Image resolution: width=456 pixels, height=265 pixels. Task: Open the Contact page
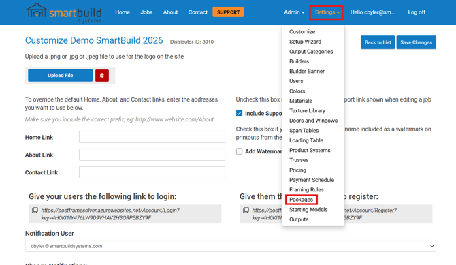(x=198, y=12)
